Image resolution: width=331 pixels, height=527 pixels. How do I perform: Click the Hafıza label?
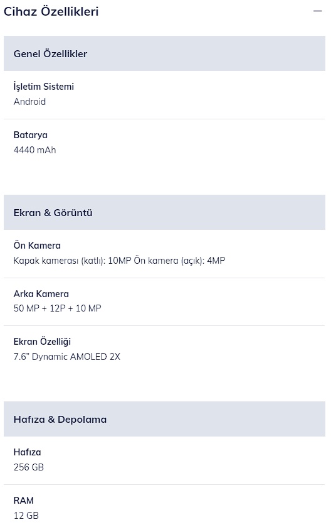point(27,452)
